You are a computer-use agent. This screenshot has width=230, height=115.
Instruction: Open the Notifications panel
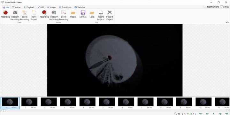[211, 7]
